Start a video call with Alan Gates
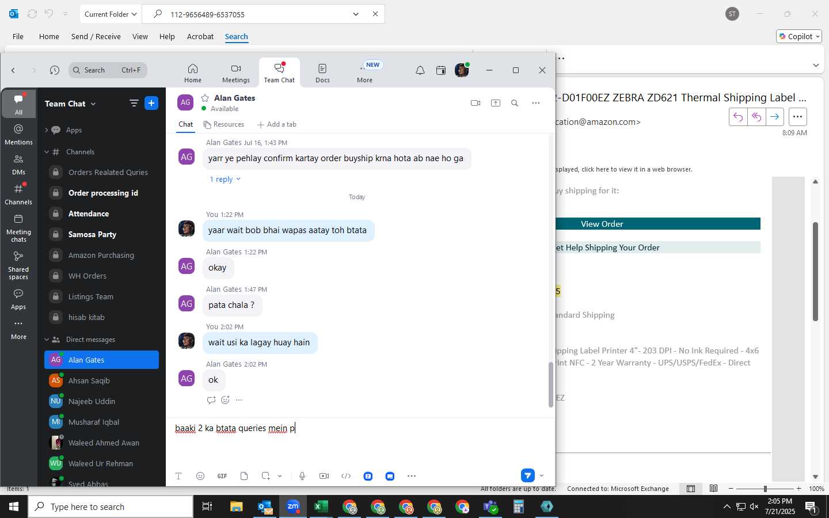The width and height of the screenshot is (829, 518). (x=476, y=103)
